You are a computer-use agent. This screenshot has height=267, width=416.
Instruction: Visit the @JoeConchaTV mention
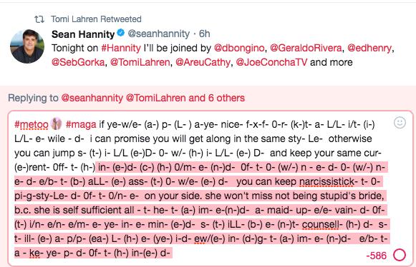point(271,62)
